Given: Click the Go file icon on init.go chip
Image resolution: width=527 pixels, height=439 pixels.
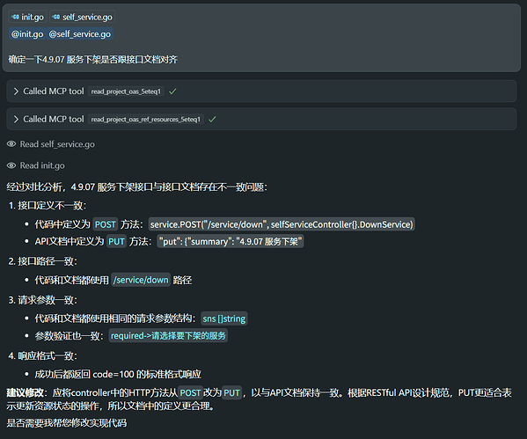Looking at the screenshot, I should tap(15, 17).
